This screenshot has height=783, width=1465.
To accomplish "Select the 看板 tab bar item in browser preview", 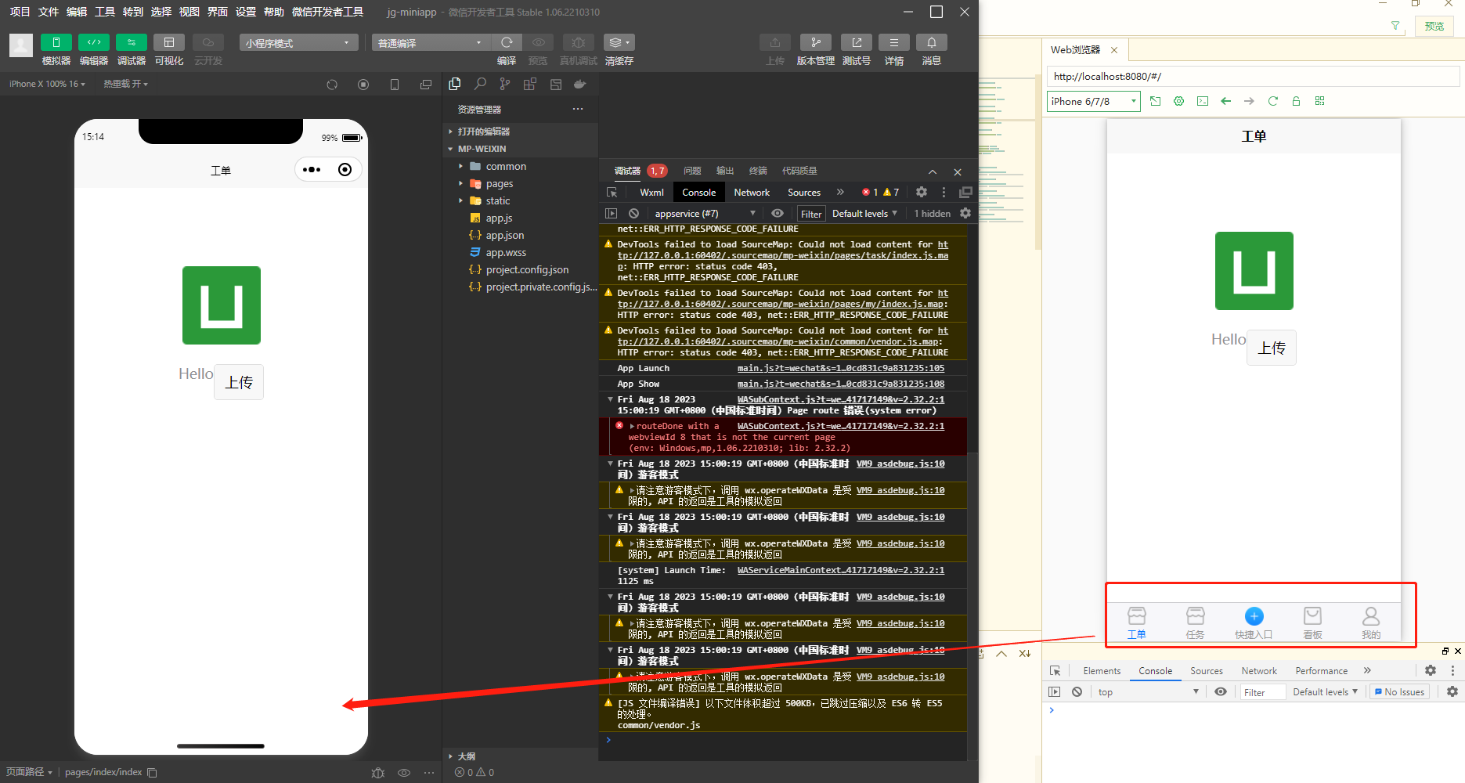I will [1313, 623].
